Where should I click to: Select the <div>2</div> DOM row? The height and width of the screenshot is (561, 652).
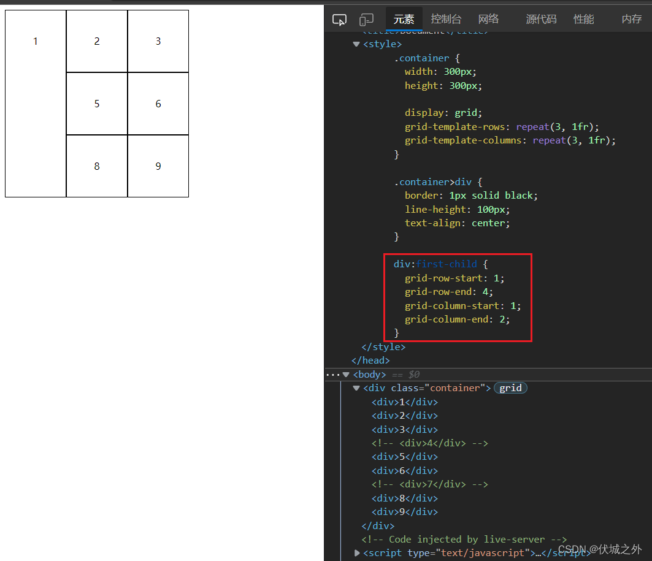click(405, 416)
